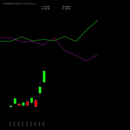Click the 24 Sep date label
Viewport: 130px width, 130px height.
coord(23,124)
